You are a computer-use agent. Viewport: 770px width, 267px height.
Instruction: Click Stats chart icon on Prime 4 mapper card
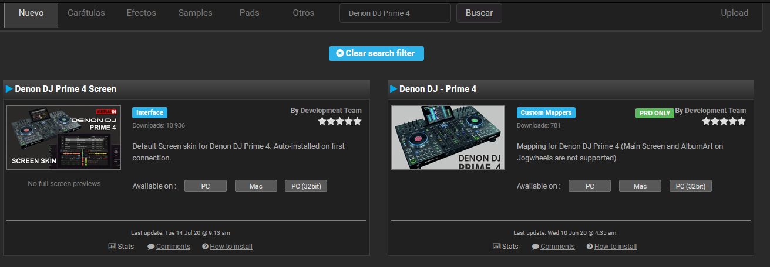click(497, 247)
